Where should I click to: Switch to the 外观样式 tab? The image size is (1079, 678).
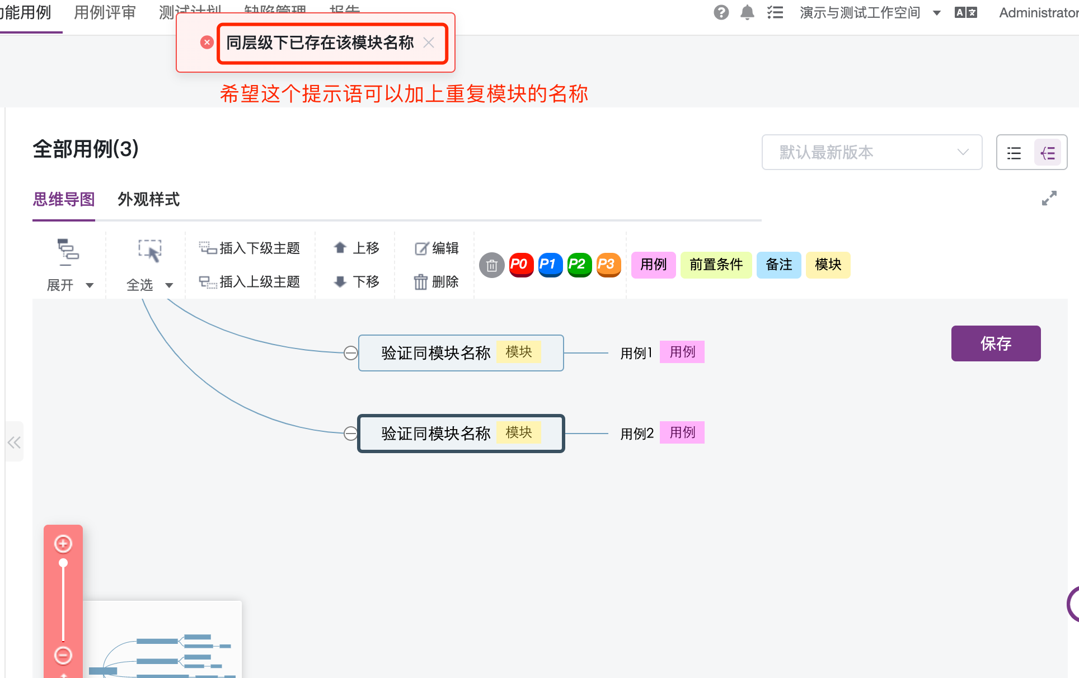148,199
